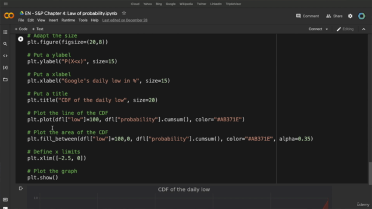Image resolution: width=372 pixels, height=209 pixels.
Task: Open the variables sidebar icon
Action: point(5,67)
